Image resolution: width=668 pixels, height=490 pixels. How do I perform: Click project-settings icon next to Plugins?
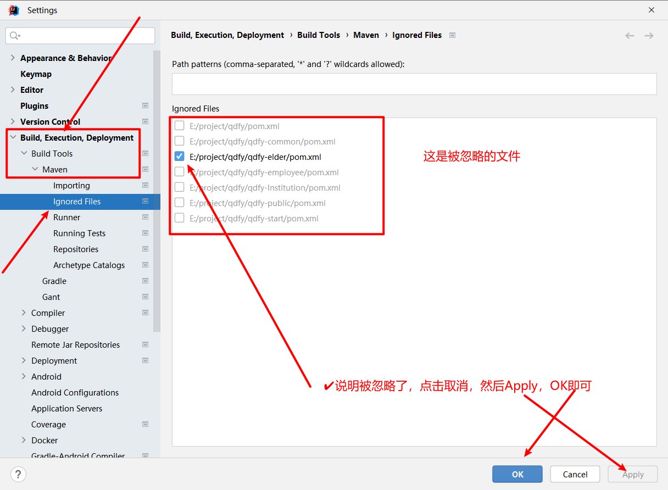(x=145, y=105)
